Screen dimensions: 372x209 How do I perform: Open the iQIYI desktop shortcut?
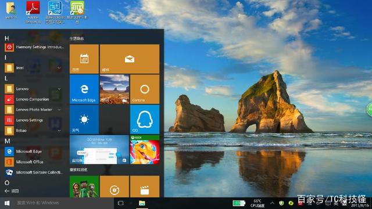point(77,12)
